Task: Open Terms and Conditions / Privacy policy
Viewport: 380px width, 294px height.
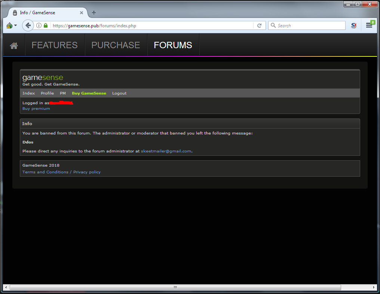Action: pyautogui.click(x=61, y=172)
